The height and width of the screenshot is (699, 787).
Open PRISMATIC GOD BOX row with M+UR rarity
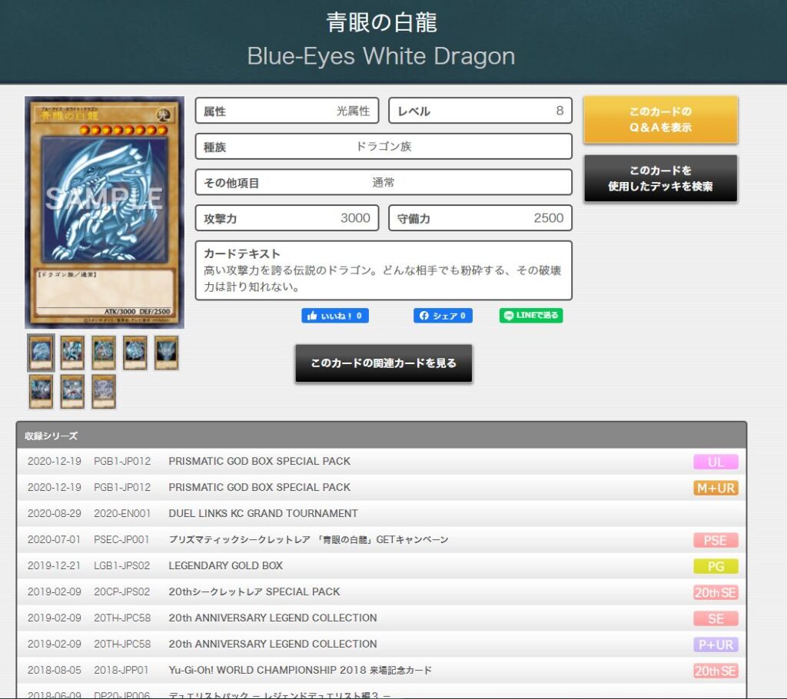381,487
